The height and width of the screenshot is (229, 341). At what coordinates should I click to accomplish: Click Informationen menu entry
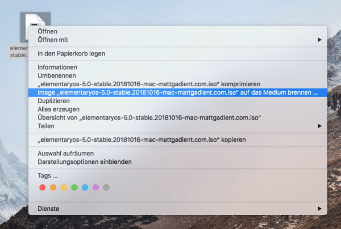coord(178,67)
